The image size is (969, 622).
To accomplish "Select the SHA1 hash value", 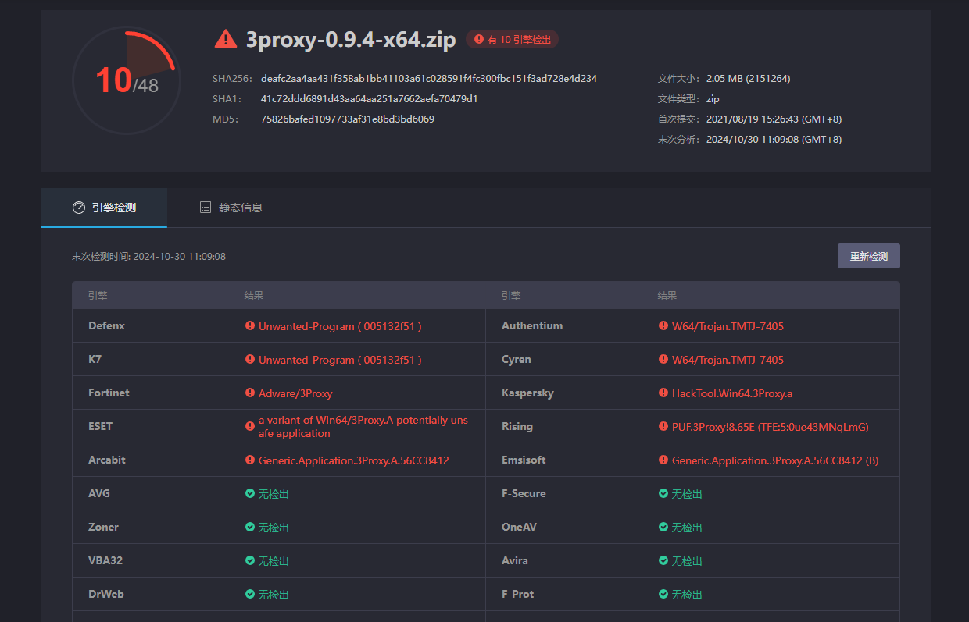I will tap(370, 99).
